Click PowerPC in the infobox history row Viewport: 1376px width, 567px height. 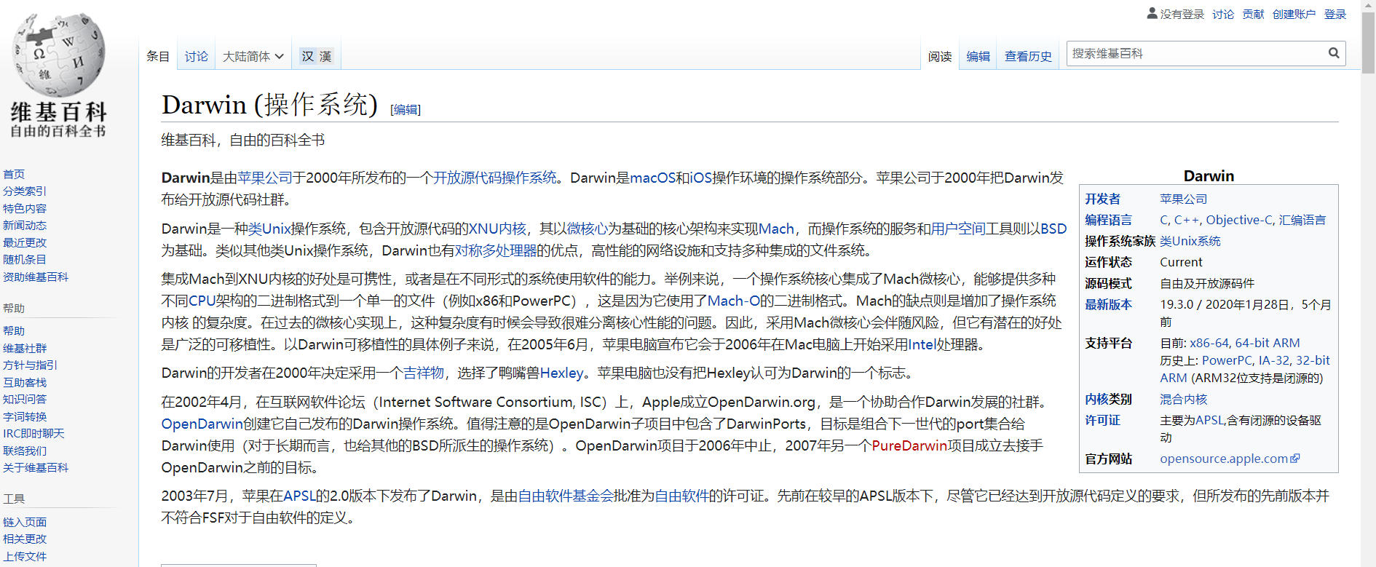[x=1227, y=360]
